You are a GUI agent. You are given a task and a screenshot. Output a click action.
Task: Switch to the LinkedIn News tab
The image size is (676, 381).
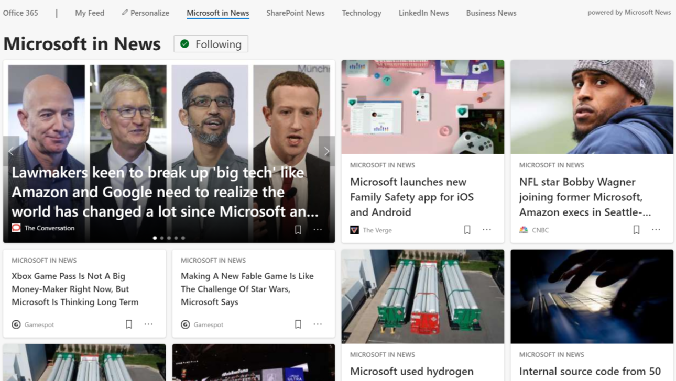click(423, 13)
